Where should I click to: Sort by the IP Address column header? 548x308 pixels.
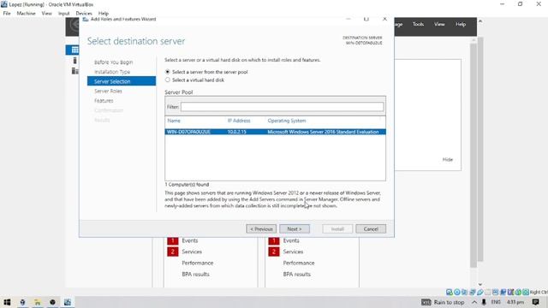pos(239,121)
